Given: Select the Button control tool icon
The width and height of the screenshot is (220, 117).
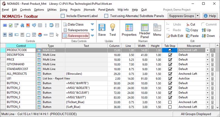Looking at the screenshot, I should coord(5,25).
